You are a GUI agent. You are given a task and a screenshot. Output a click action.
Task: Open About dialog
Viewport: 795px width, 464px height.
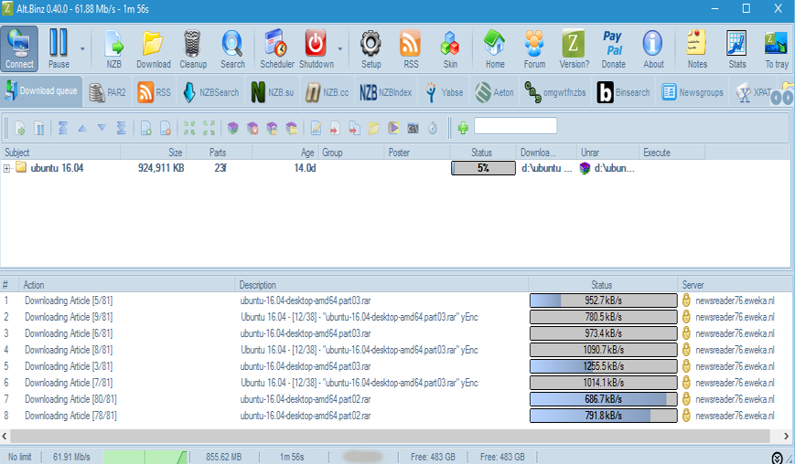click(653, 48)
